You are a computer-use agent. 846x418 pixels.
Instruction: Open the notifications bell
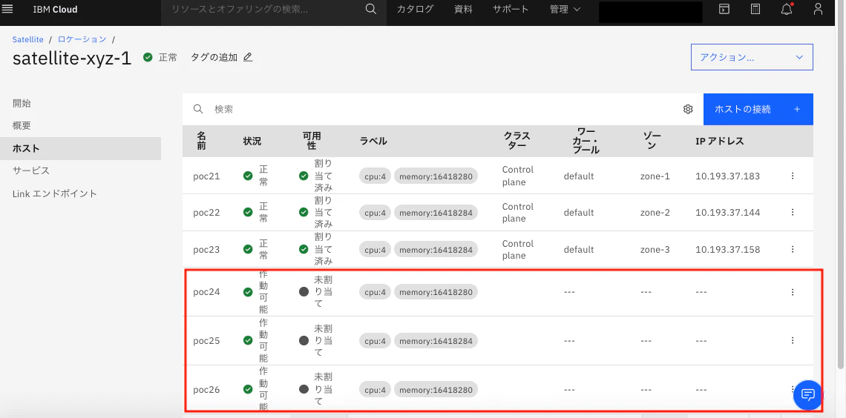(x=787, y=9)
